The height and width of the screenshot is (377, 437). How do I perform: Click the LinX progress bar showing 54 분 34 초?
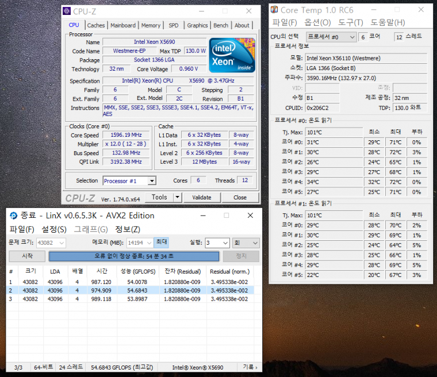tap(134, 256)
